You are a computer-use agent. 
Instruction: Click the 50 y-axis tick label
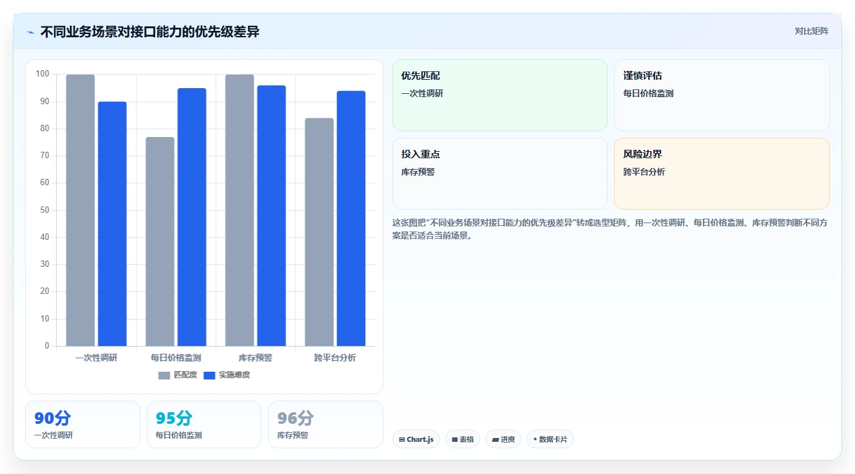44,210
